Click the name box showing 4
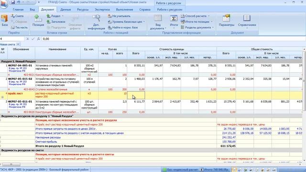306x172 pixels. point(12,39)
